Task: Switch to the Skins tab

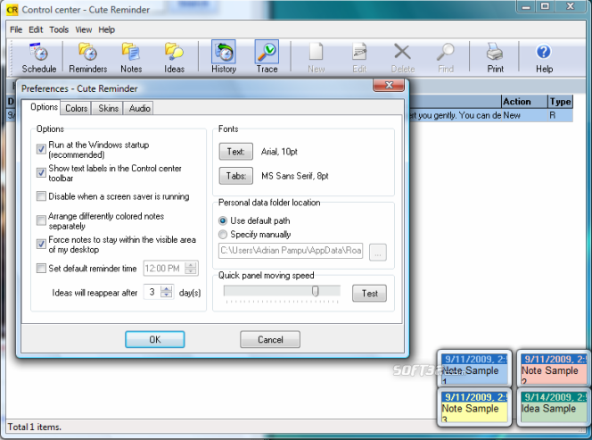Action: [x=109, y=108]
